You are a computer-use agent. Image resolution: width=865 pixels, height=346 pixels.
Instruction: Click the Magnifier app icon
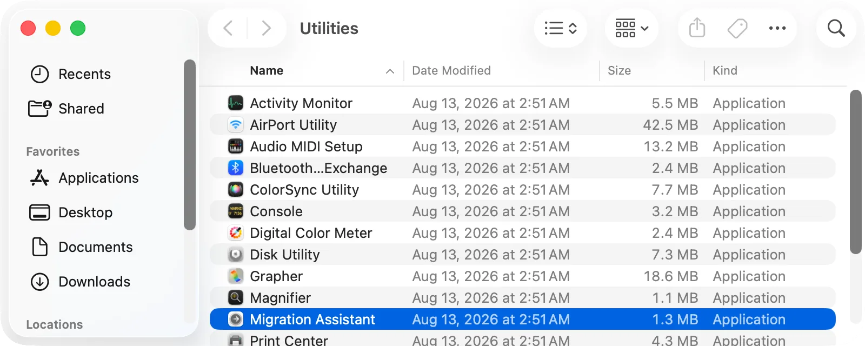[x=235, y=297]
